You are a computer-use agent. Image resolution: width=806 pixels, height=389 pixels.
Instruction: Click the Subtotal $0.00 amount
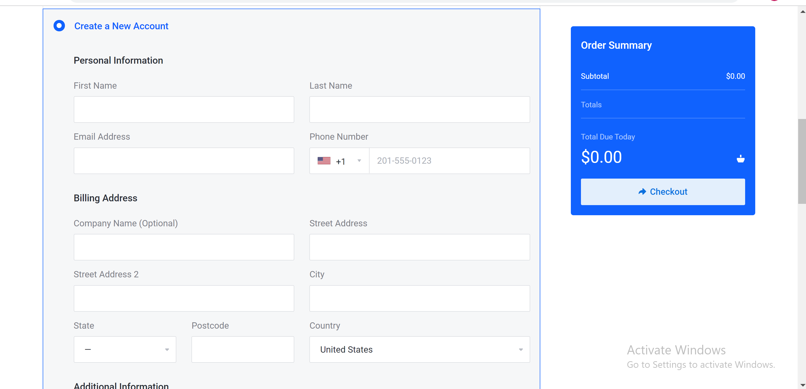(x=735, y=76)
